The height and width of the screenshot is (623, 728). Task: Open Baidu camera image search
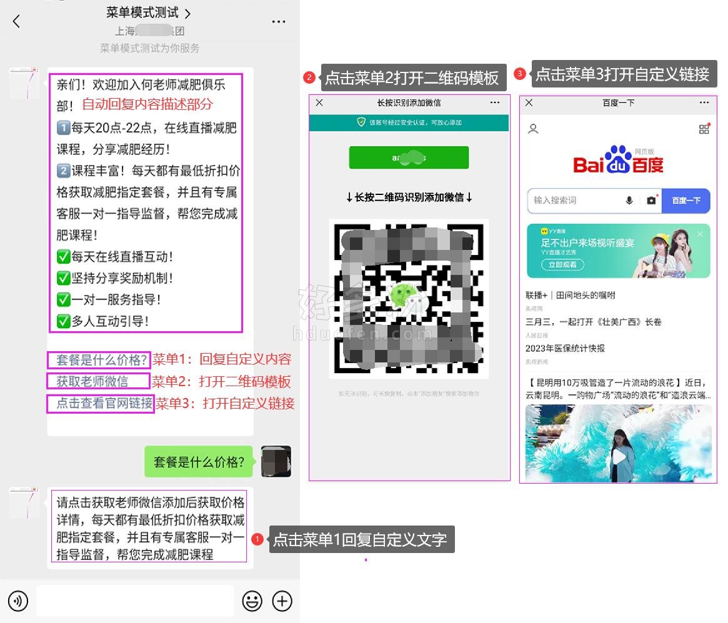651,201
